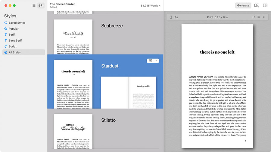The height and width of the screenshot is (152, 271).
Task: Click the circle icon beside All Styles
Action: (x=6, y=52)
